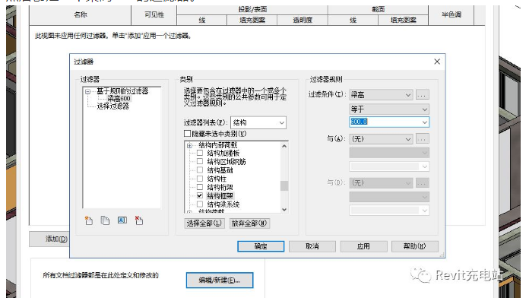This screenshot has height=301, width=526.
Task: Click the category list scrollbar thumb
Action: 284,185
